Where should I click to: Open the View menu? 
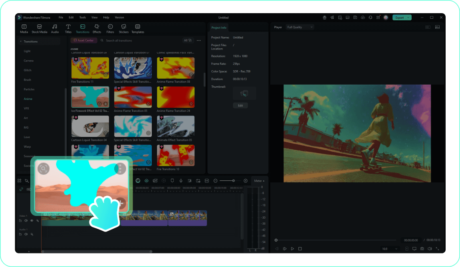(x=95, y=18)
